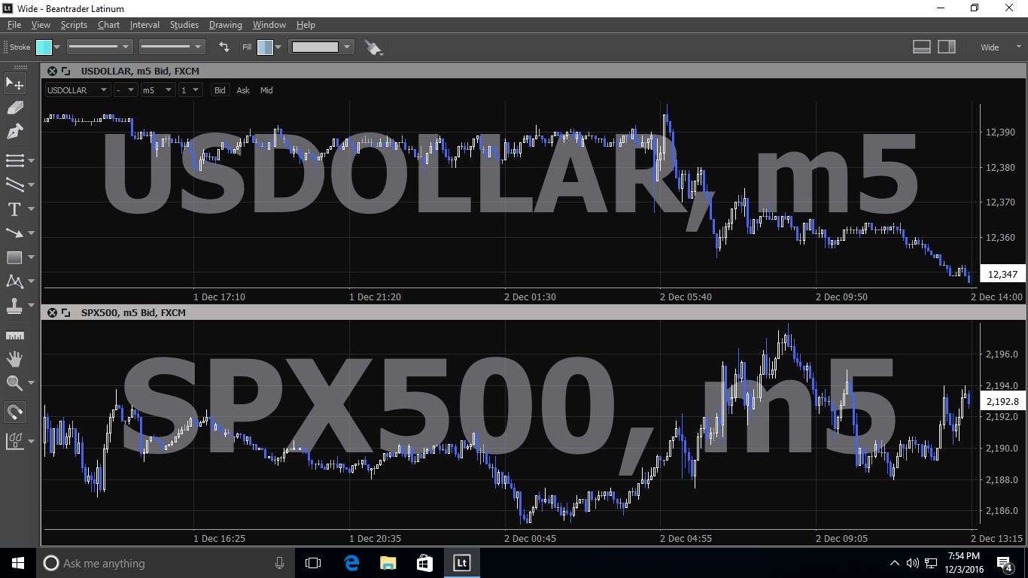Select the arrow drawing tool

[x=15, y=233]
